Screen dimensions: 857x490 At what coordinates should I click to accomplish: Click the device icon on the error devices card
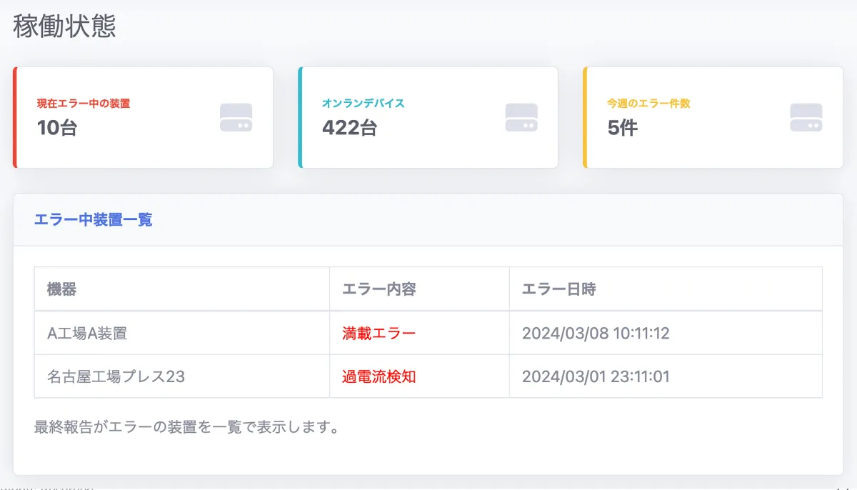point(236,117)
